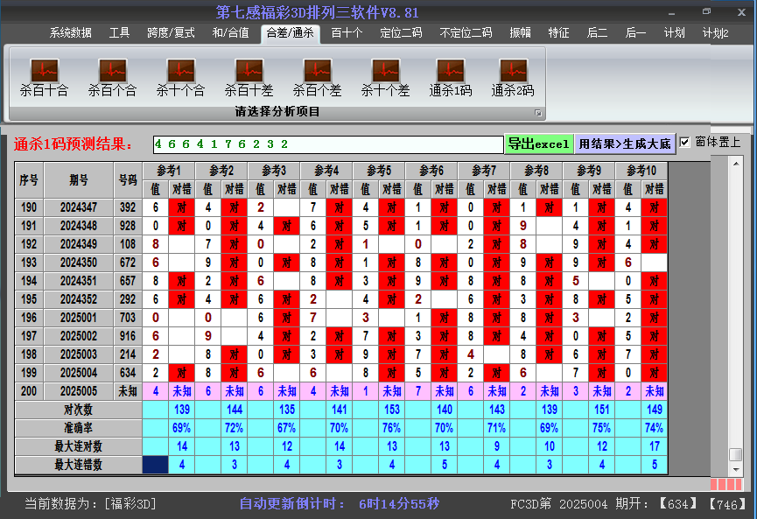Click the 参考10 column header
Image resolution: width=757 pixels, height=519 pixels.
(x=641, y=171)
